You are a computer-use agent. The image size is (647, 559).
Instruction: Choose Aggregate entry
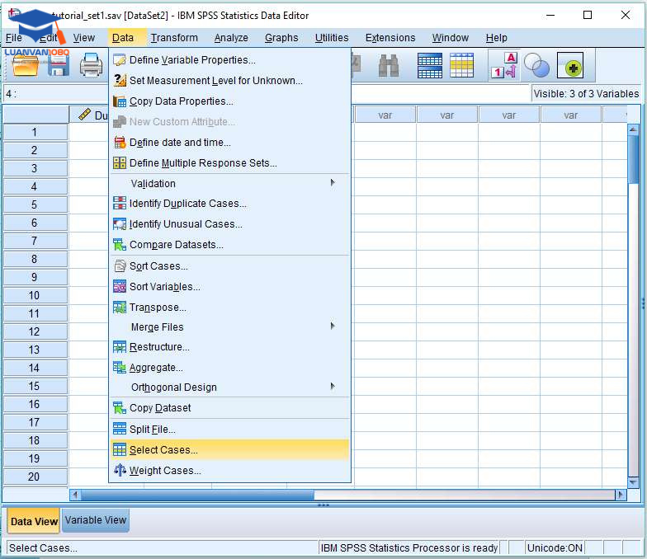pyautogui.click(x=229, y=368)
